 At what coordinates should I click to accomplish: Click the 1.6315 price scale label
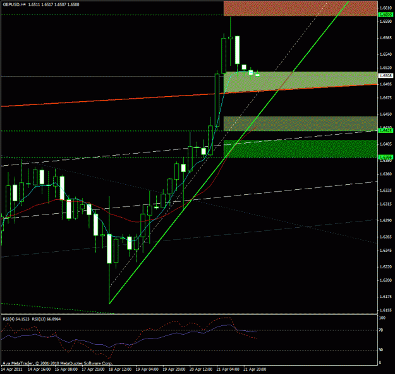click(386, 204)
